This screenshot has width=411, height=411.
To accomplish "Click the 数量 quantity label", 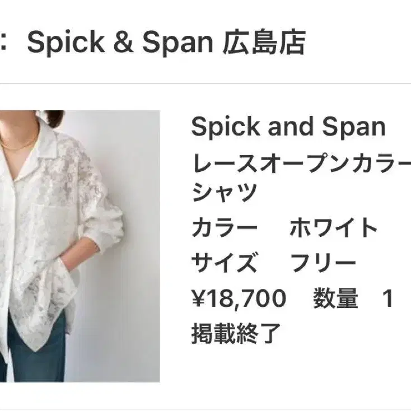I will tap(335, 298).
